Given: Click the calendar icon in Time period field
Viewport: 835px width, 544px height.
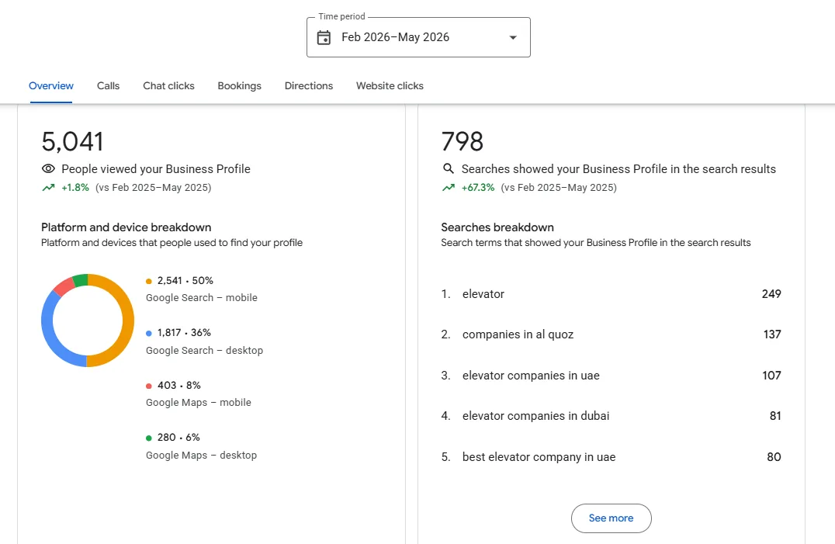Looking at the screenshot, I should pyautogui.click(x=324, y=37).
